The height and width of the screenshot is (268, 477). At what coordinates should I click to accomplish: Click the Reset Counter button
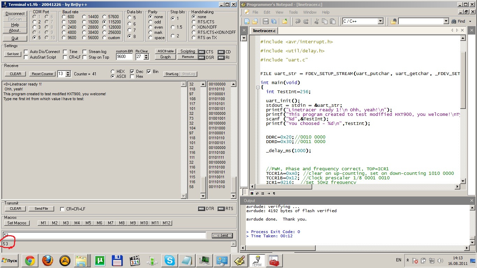coord(43,74)
